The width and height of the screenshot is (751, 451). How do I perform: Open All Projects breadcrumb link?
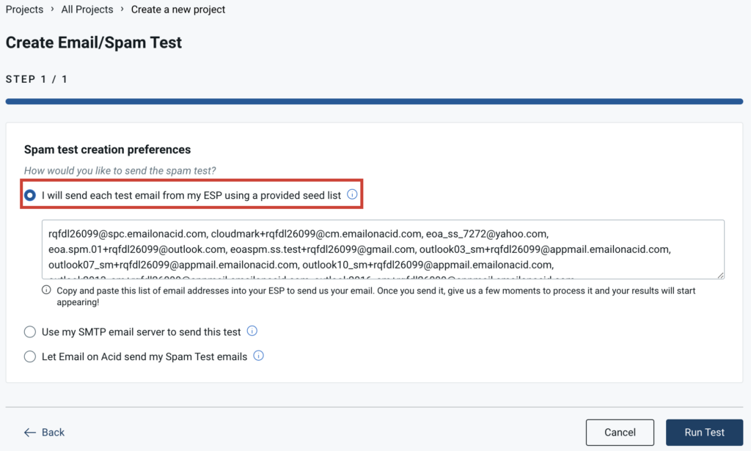[x=87, y=10]
